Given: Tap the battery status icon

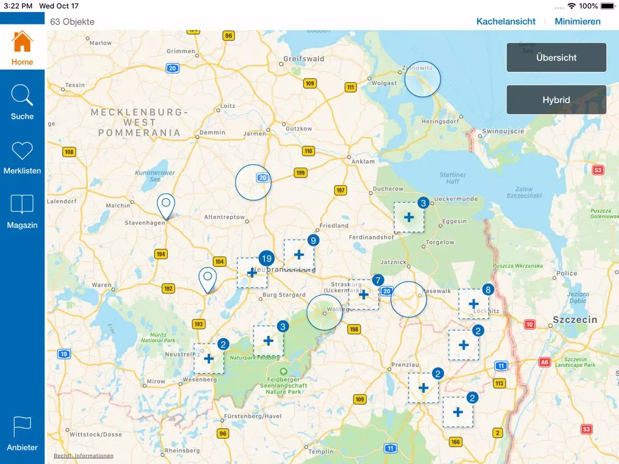Looking at the screenshot, I should 608,6.
